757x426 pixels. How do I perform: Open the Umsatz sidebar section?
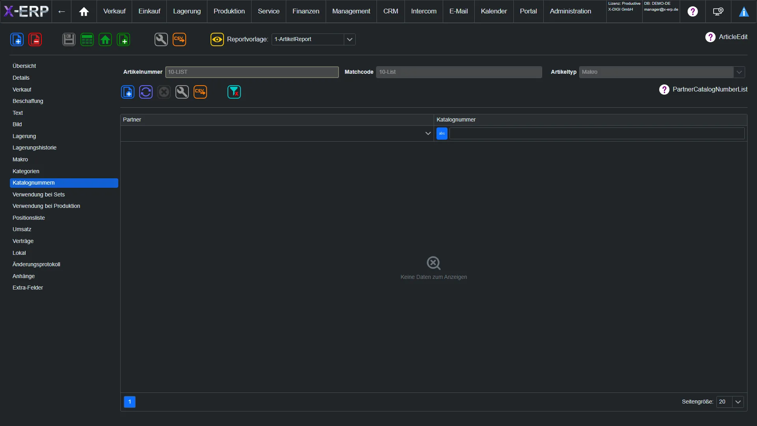tap(64, 229)
